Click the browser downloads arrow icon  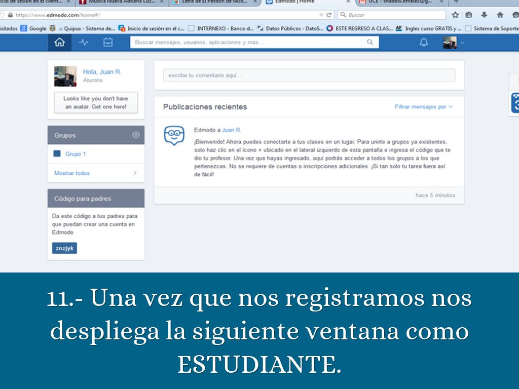pos(484,15)
